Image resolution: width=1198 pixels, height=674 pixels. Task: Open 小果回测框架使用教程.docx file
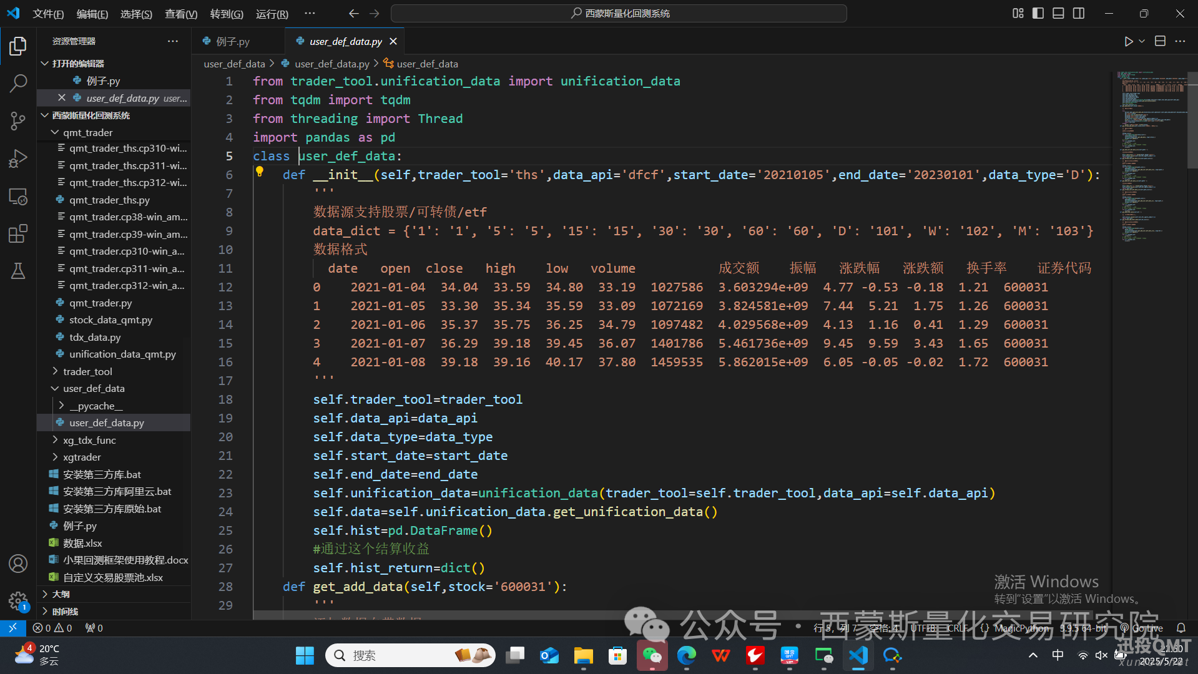114,560
